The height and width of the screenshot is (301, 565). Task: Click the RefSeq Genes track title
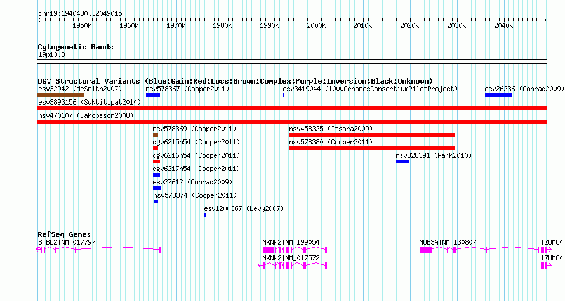65,234
